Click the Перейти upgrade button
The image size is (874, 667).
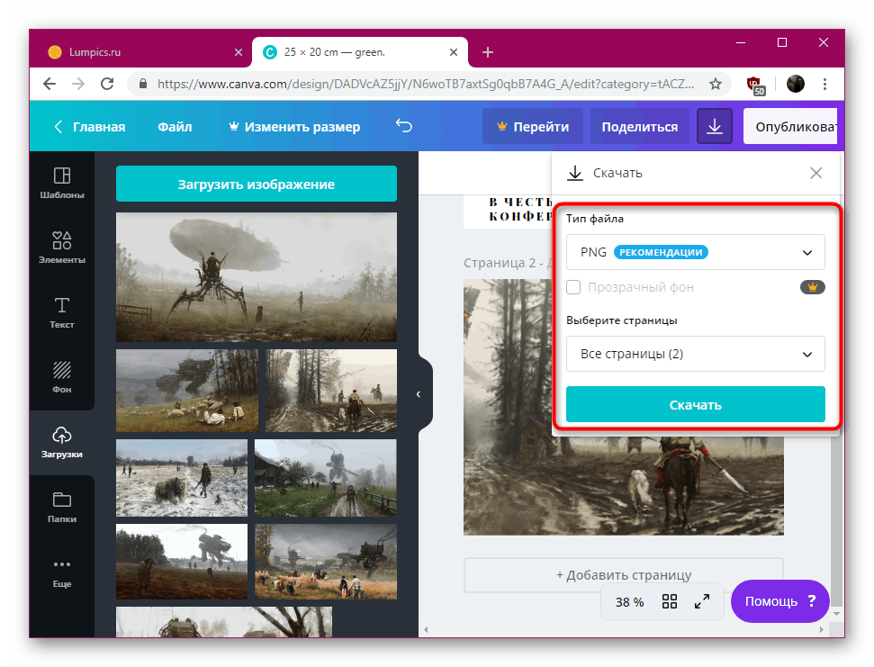(x=532, y=127)
